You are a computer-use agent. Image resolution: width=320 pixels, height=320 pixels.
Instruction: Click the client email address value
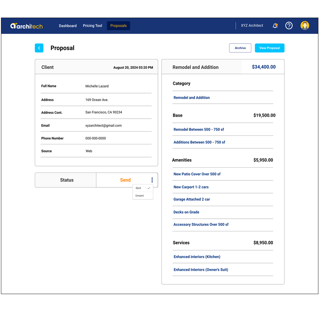(x=103, y=126)
